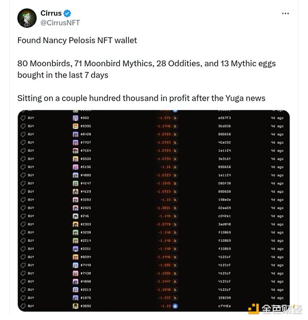
Task: Click the -1.10 price on row #3283
Action: [x=164, y=199]
